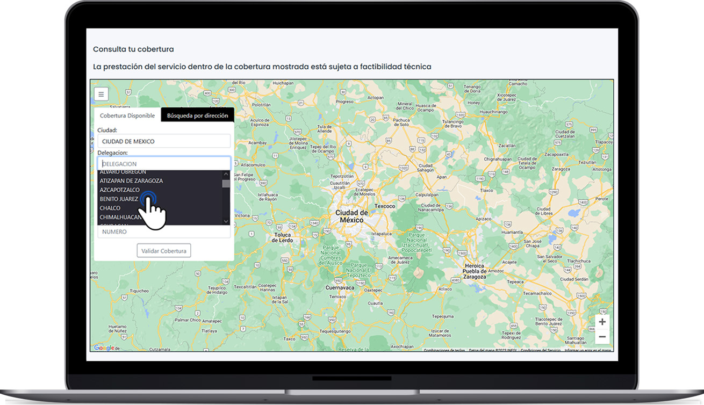Click the Amecameca de Juárez map label
This screenshot has height=405, width=704.
point(399,260)
